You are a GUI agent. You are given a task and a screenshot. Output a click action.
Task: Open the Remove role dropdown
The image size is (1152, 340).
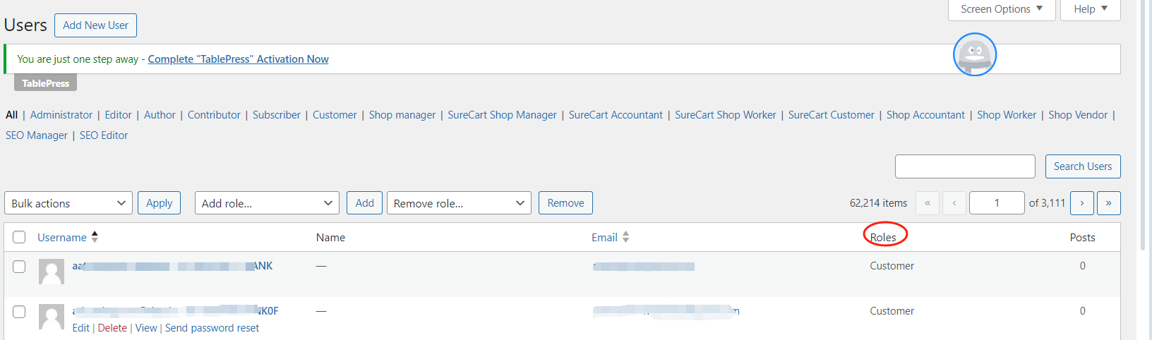click(x=459, y=203)
